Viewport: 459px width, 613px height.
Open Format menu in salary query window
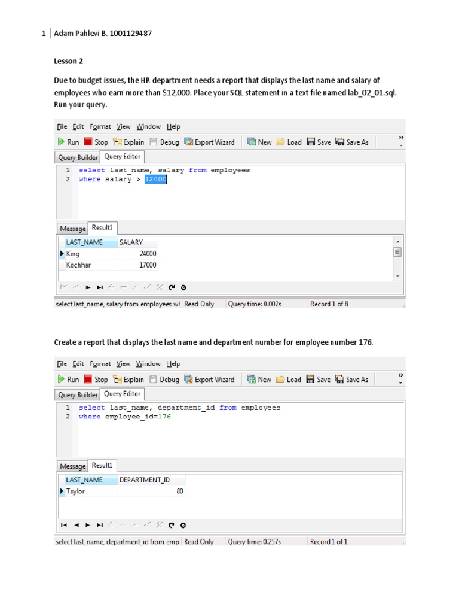click(x=100, y=126)
